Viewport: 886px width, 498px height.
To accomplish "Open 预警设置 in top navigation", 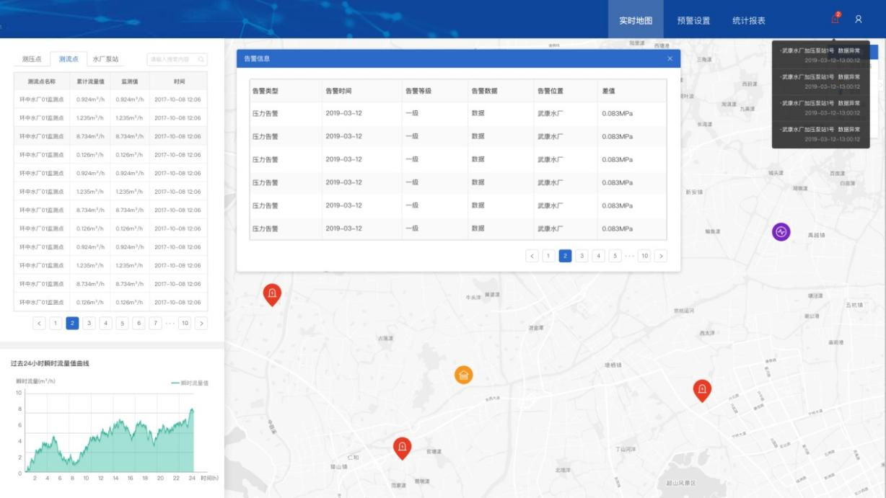I will (x=693, y=20).
